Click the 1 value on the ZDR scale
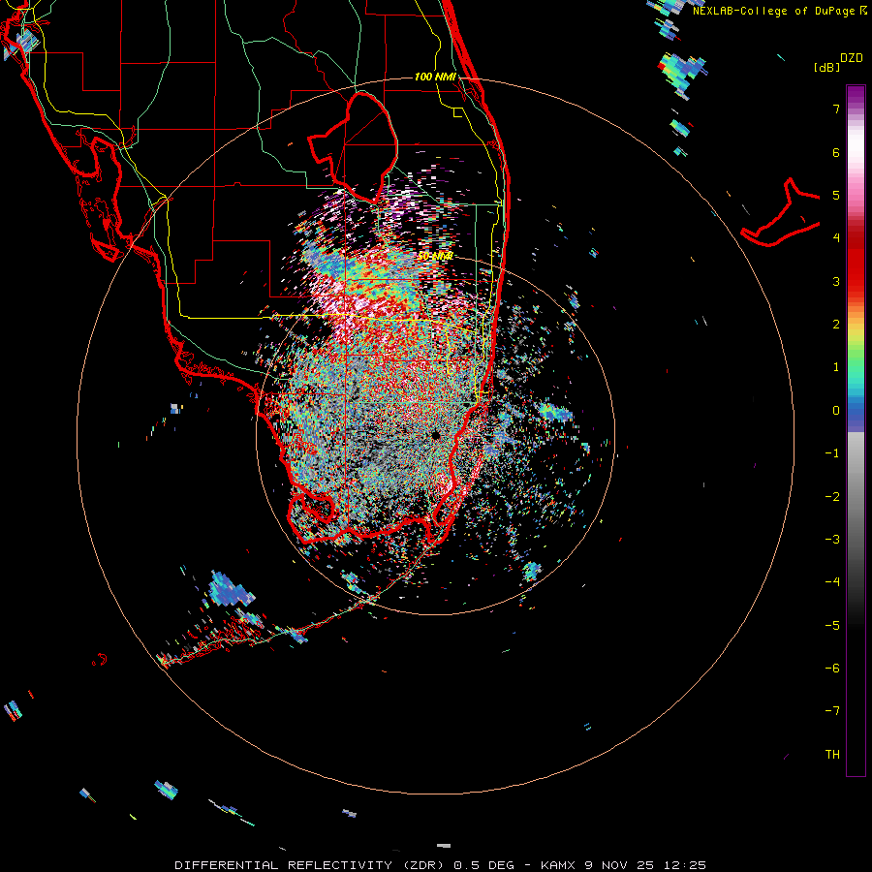 pyautogui.click(x=836, y=367)
